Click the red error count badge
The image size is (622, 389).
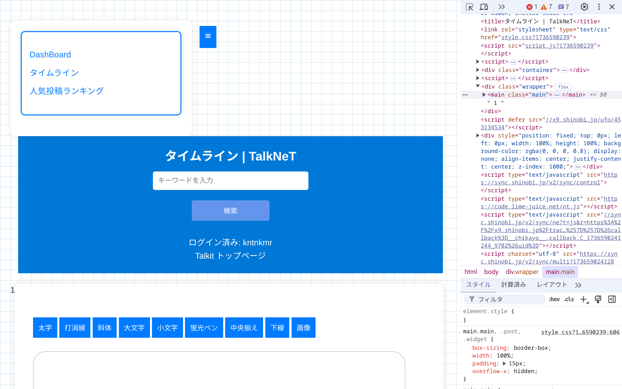[x=532, y=7]
